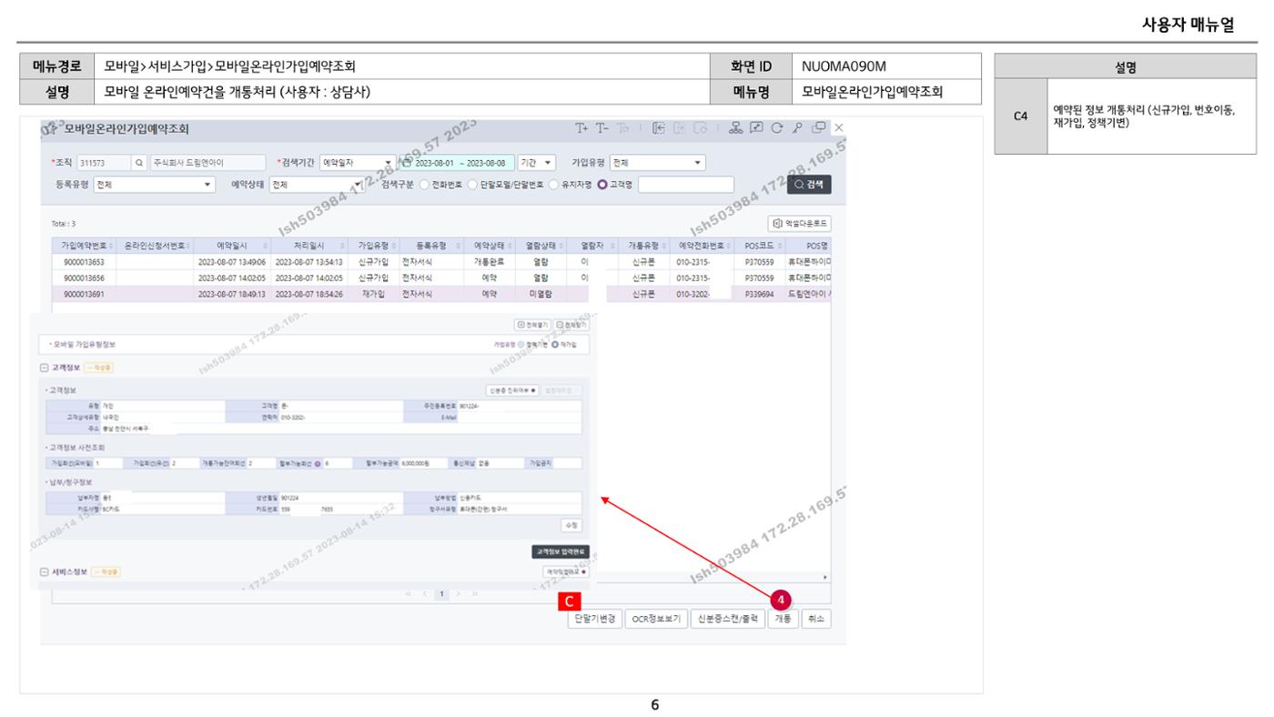Screen dimensions: 1274x717
Task: Open the 기간 dropdown
Action: 537,163
